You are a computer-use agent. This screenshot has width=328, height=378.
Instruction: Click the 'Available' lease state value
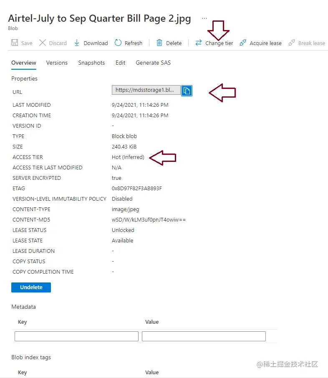(123, 241)
